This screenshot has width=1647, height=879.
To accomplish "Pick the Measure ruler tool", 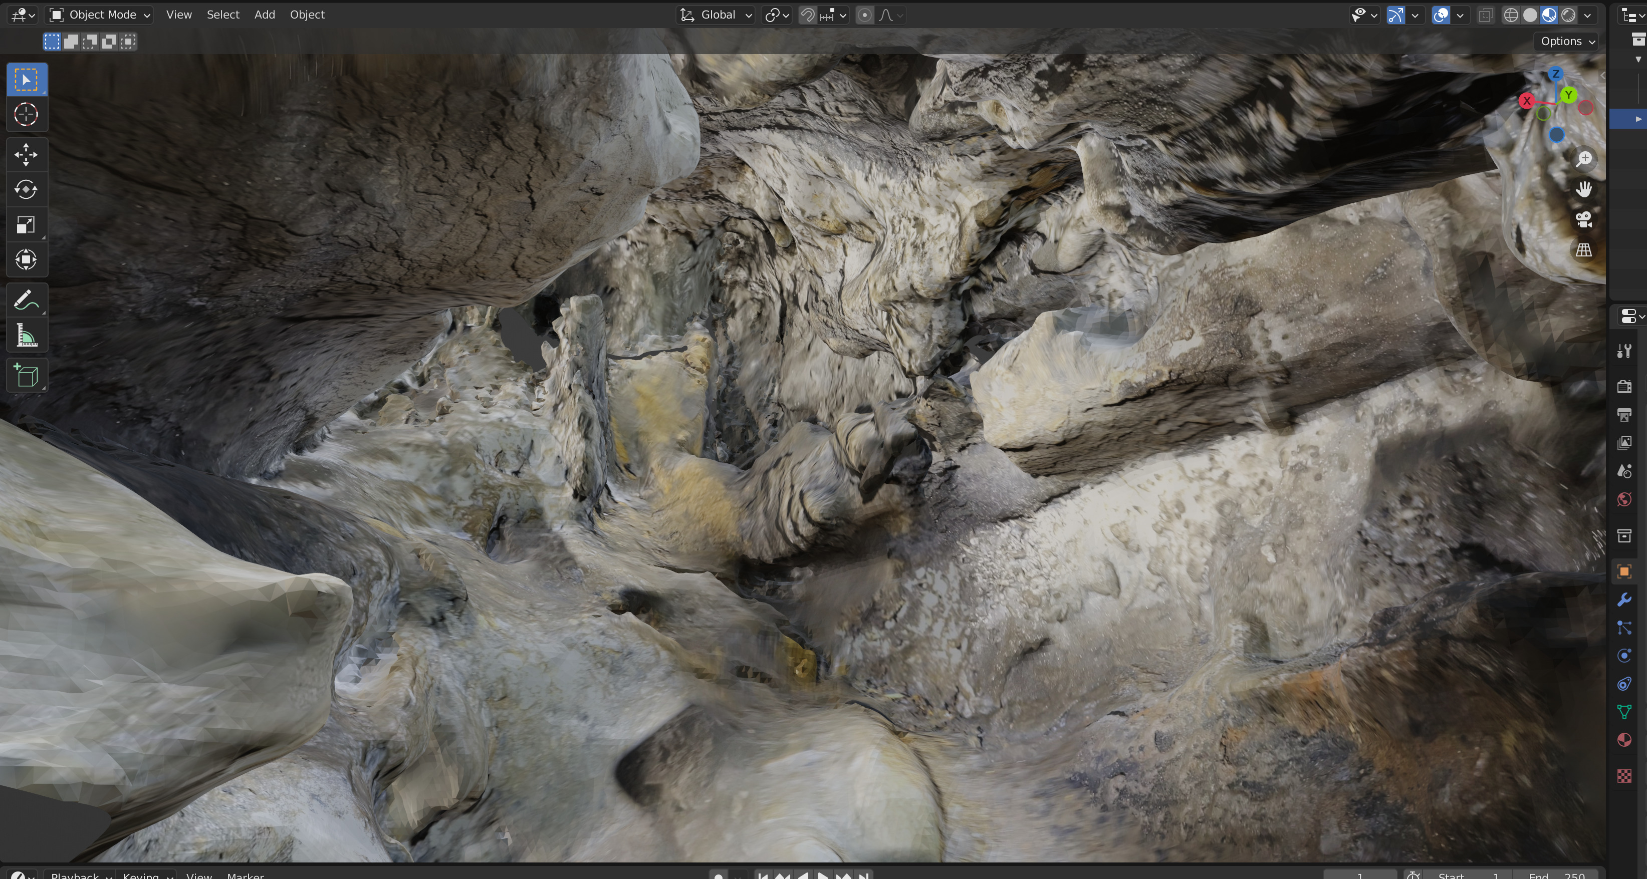I will pyautogui.click(x=26, y=336).
